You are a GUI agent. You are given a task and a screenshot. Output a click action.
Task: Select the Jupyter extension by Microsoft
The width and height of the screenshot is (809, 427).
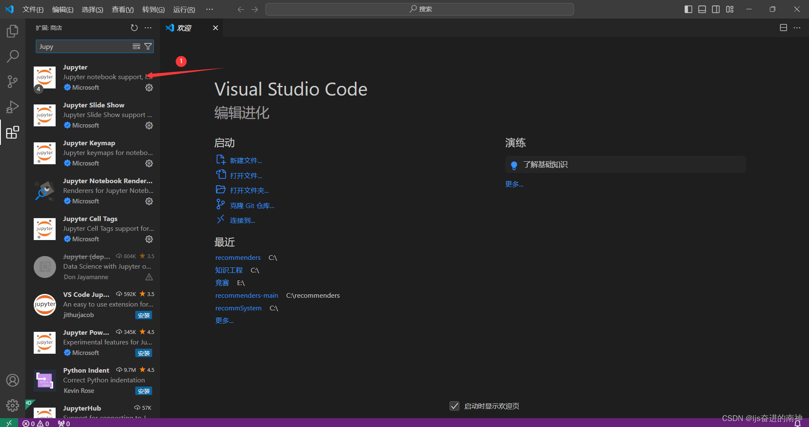point(93,77)
